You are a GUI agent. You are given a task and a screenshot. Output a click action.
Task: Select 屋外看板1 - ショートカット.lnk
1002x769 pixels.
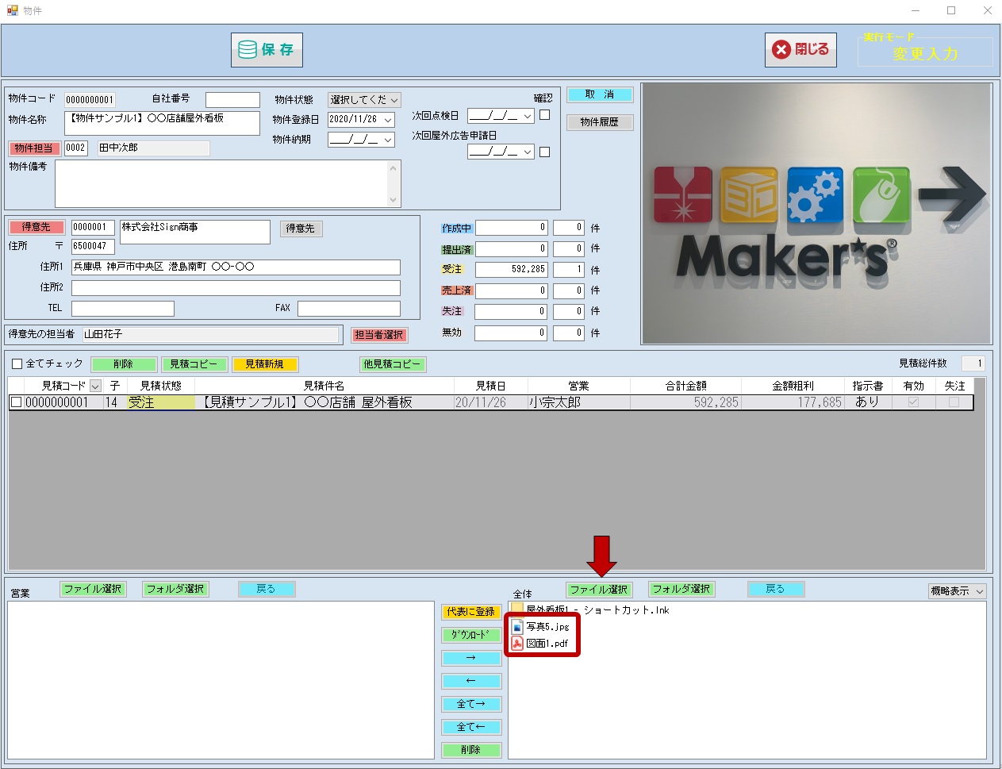click(598, 610)
